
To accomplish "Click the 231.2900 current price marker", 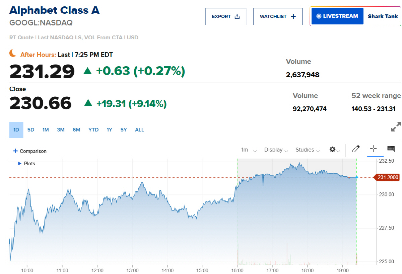I will pos(388,177).
